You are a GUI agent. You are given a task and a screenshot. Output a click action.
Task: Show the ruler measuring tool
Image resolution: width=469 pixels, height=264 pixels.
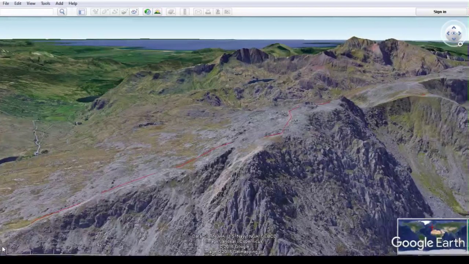coord(185,12)
